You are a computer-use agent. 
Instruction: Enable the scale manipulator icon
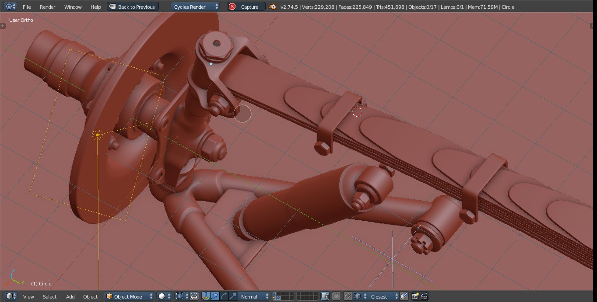point(233,296)
